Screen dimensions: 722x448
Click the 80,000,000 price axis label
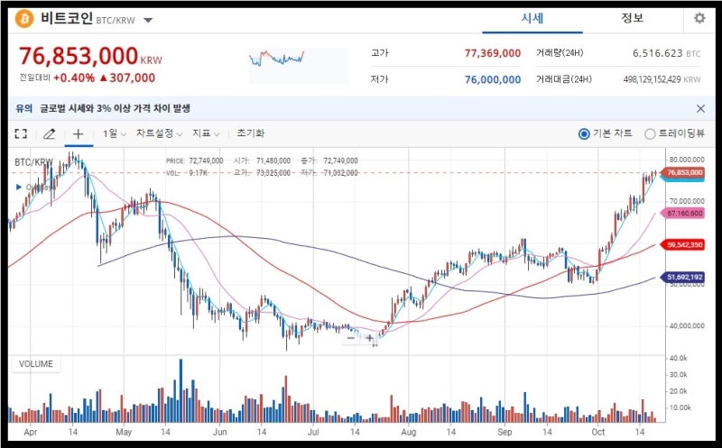[x=687, y=160]
